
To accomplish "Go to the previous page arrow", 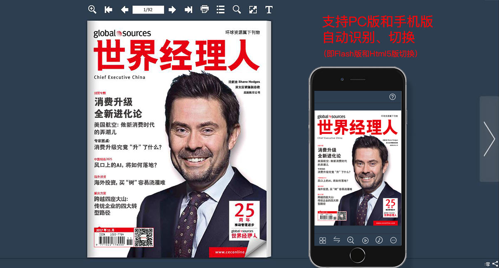I will [x=125, y=10].
